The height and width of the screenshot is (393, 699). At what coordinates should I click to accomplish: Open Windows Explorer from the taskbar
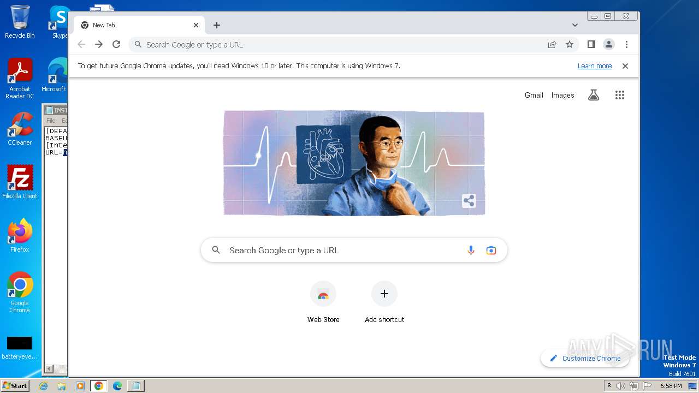point(62,386)
